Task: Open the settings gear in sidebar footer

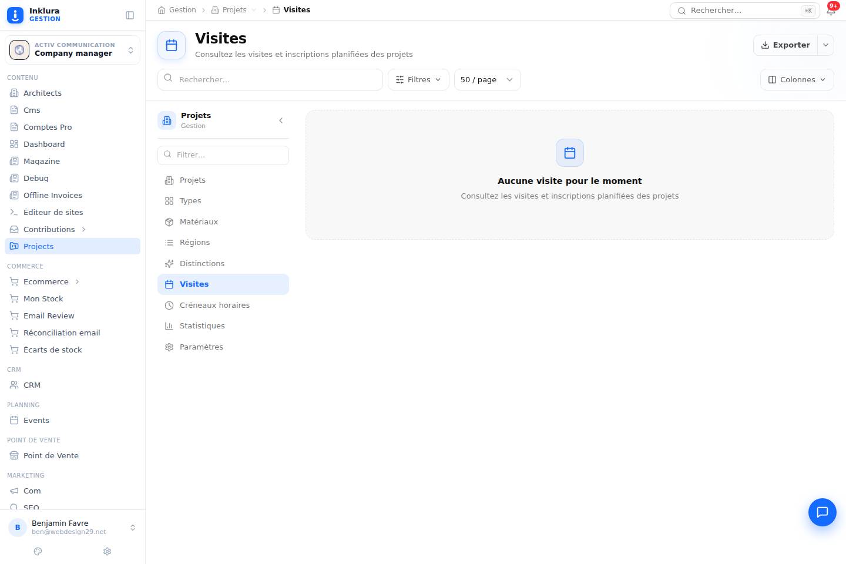Action: click(x=108, y=551)
